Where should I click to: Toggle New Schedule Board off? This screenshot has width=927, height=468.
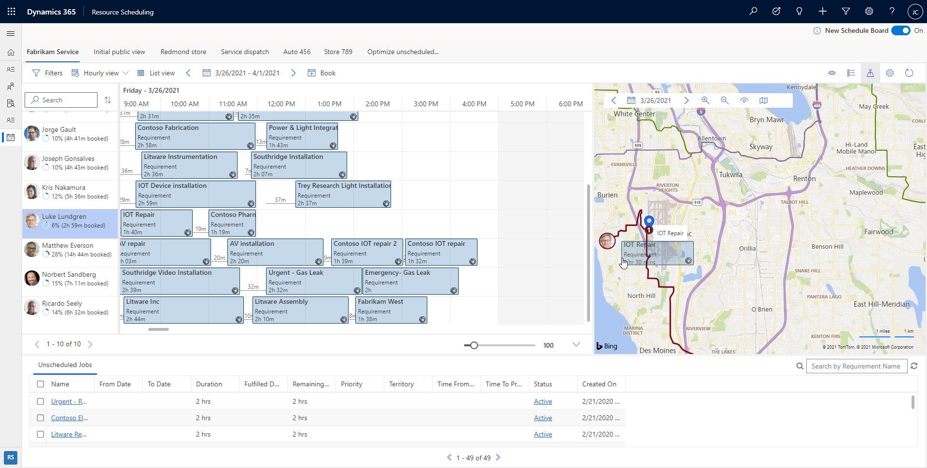tap(901, 30)
